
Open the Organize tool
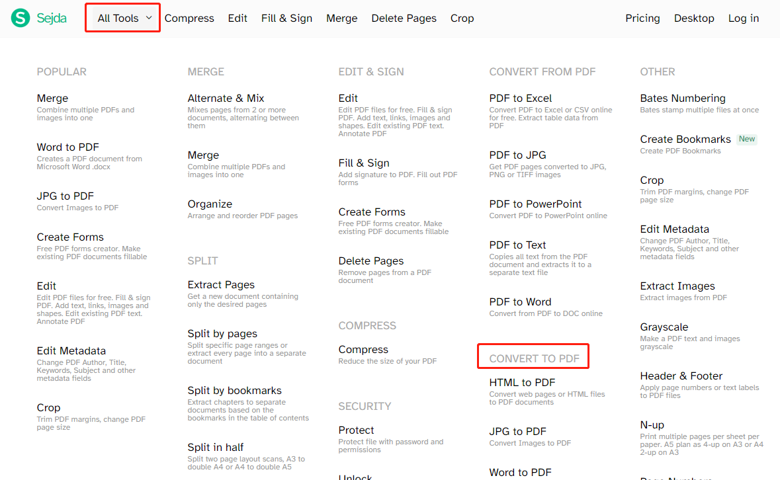[x=210, y=204]
